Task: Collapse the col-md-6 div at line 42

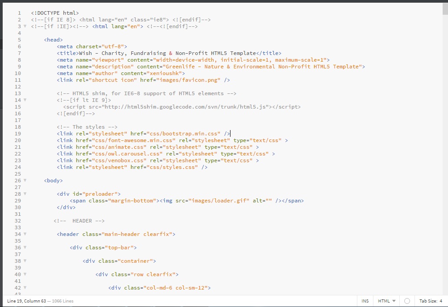Action: click(25, 288)
